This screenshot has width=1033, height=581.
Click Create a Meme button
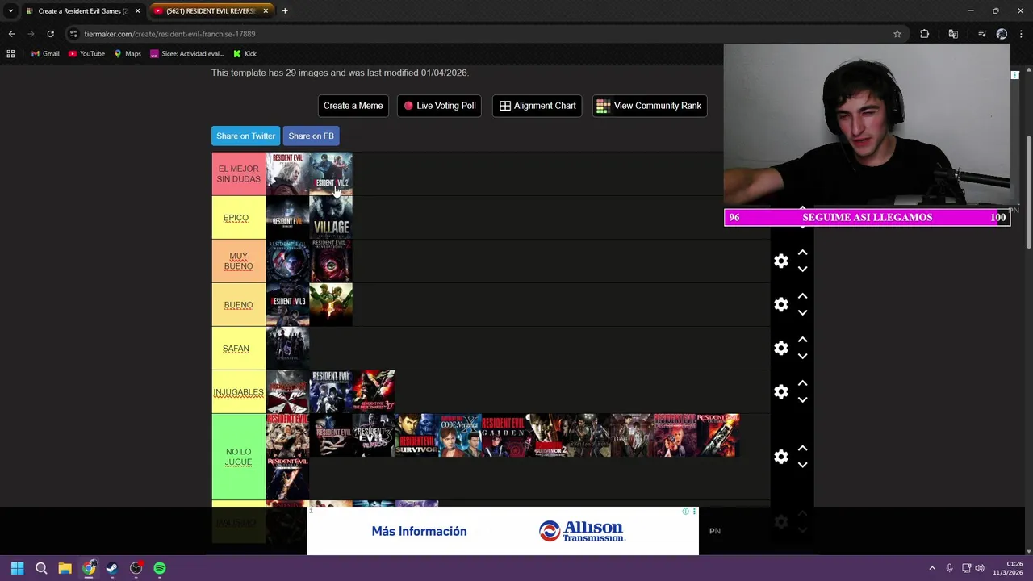pyautogui.click(x=353, y=106)
